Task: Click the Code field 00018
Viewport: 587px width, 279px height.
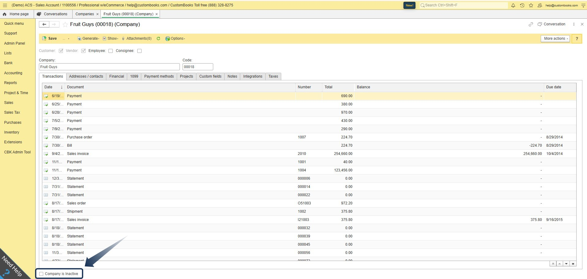Action: (198, 67)
